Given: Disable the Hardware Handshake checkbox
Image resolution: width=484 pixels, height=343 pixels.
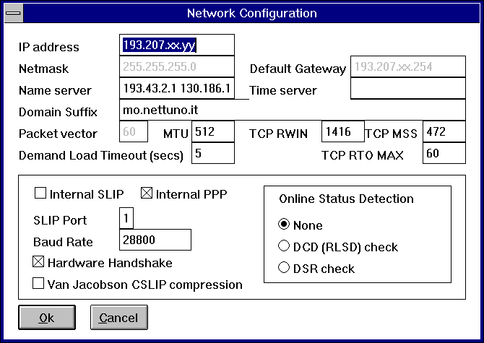Looking at the screenshot, I should (x=39, y=263).
